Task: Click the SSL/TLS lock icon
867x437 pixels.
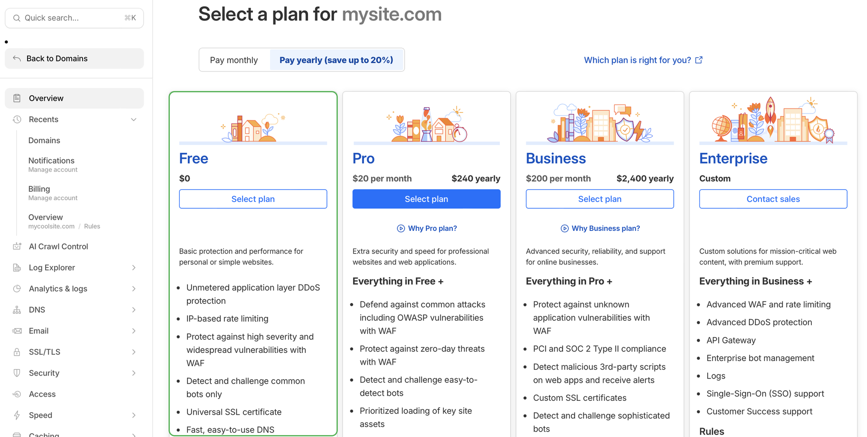Action: (x=17, y=352)
